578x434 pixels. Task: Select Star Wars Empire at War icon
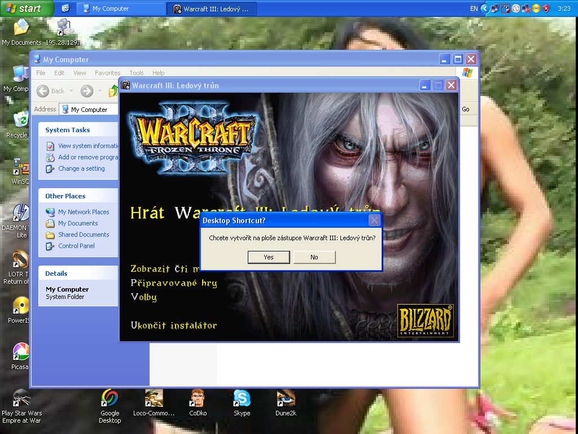tap(21, 406)
